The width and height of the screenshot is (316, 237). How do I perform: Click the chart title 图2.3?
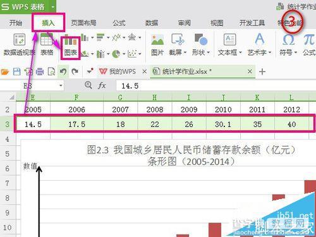click(x=191, y=156)
